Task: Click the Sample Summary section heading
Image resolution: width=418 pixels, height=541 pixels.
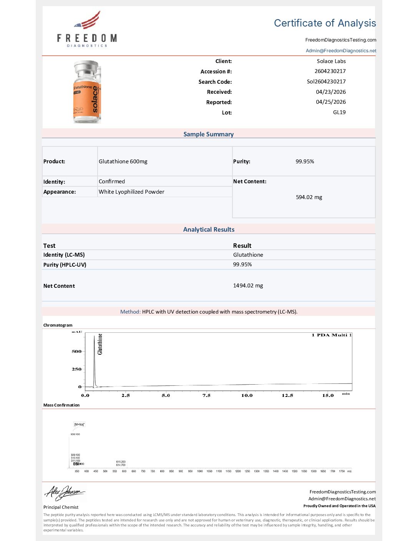Action: pos(209,134)
